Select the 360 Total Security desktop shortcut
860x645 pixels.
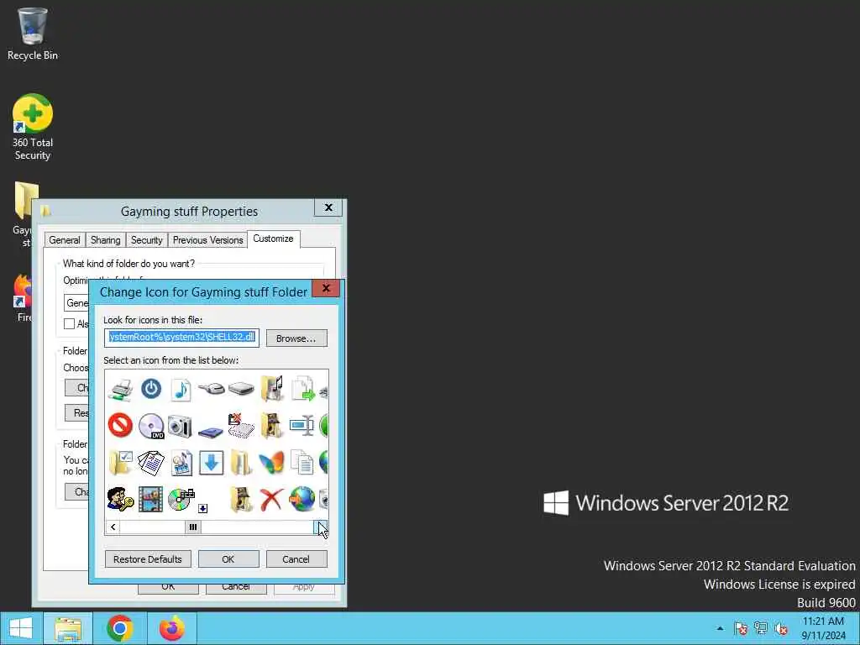pos(33,128)
